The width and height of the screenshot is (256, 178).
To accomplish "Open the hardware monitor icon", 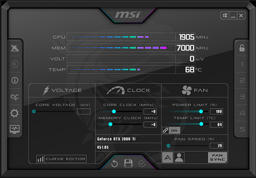I will coord(14,129).
